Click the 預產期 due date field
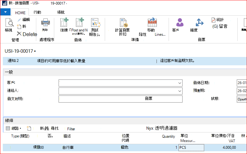Viewport: 247px width, 154px height. (x=242, y=91)
